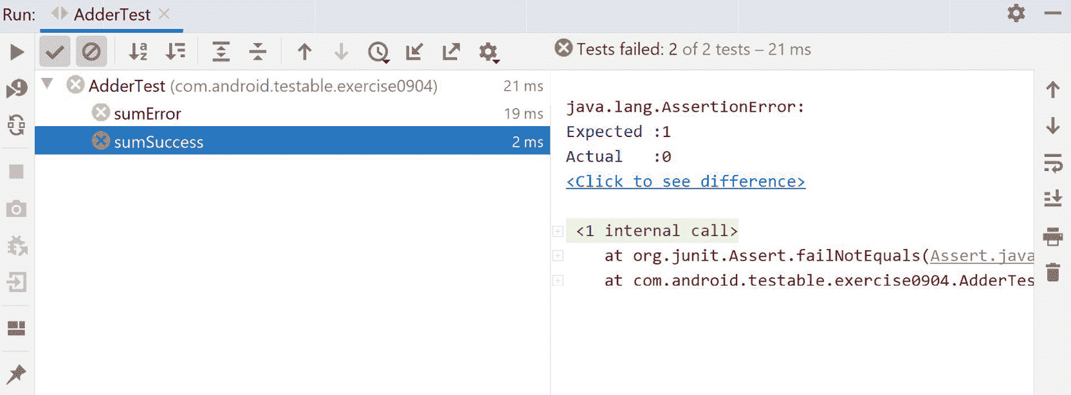Expand fold beside AdderTest stack line
This screenshot has height=395, width=1071.
558,280
